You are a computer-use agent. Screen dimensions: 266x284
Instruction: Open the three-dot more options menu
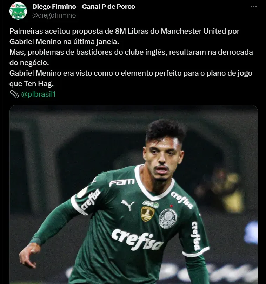[253, 7]
